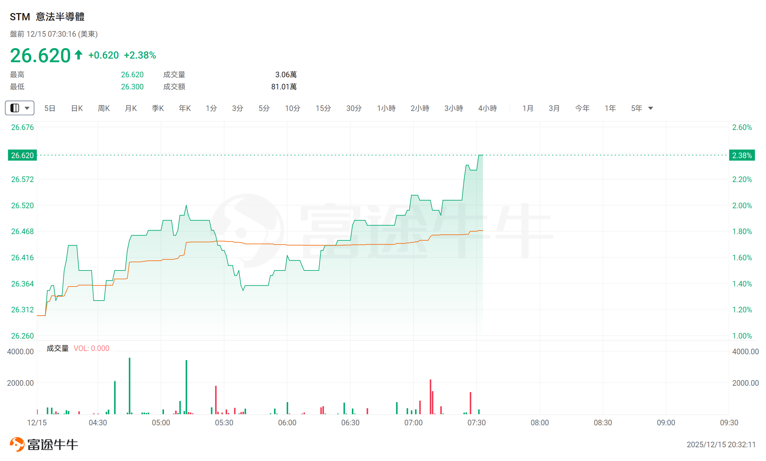Image resolution: width=766 pixels, height=461 pixels.
Task: Click the 07:00 marker on time axis
Action: coord(413,423)
